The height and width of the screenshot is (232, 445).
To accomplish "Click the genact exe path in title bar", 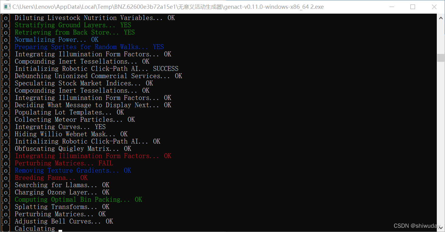I will coord(168,7).
